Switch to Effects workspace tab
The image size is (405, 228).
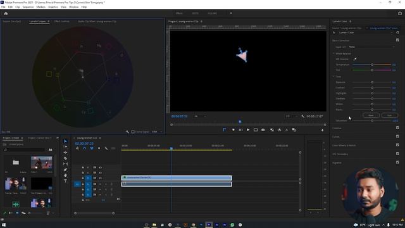[179, 13]
